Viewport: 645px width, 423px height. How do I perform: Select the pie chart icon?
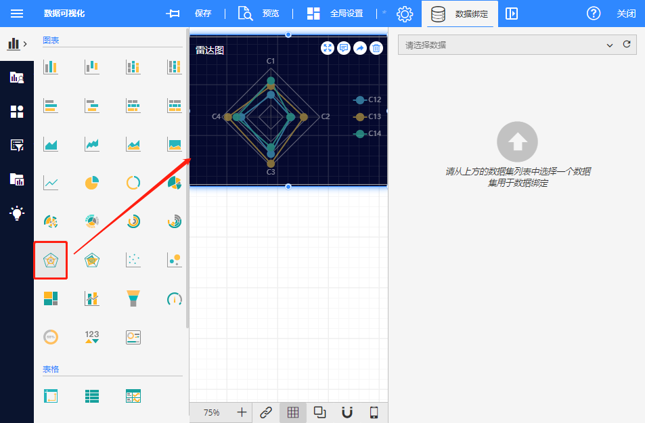(92, 183)
